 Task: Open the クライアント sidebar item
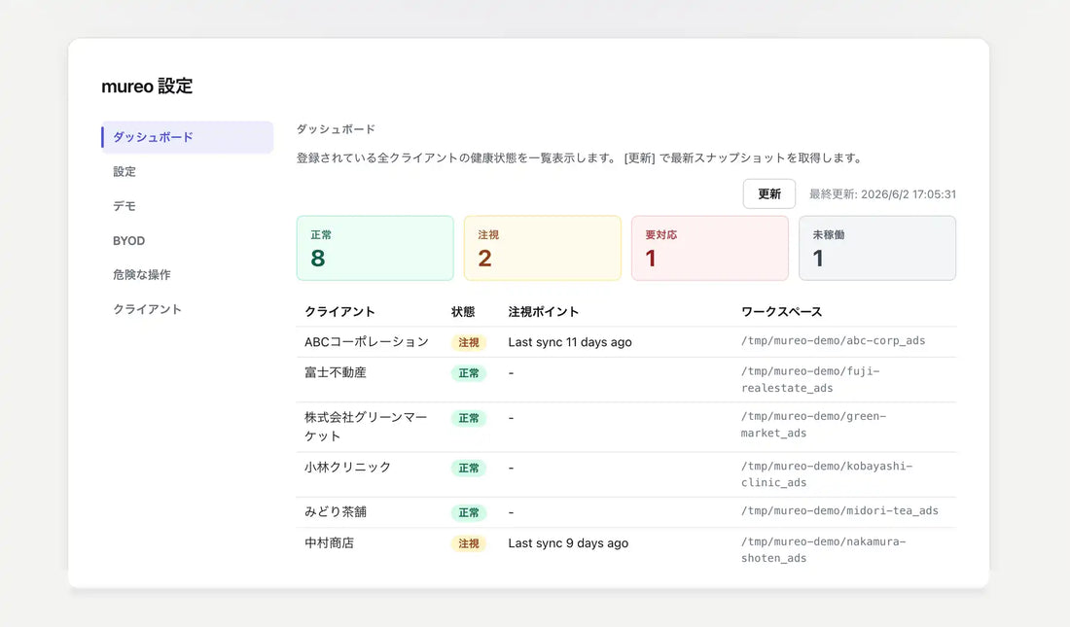coord(148,309)
